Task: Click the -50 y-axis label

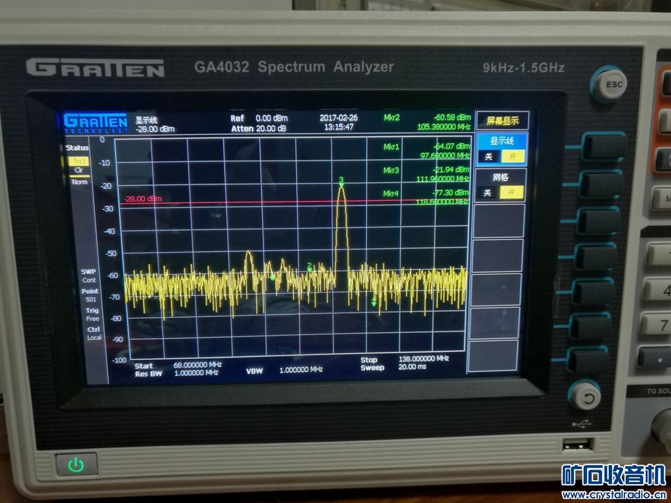Action: 110,253
